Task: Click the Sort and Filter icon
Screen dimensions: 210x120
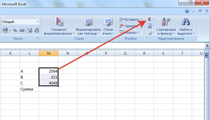Action: tap(166, 23)
